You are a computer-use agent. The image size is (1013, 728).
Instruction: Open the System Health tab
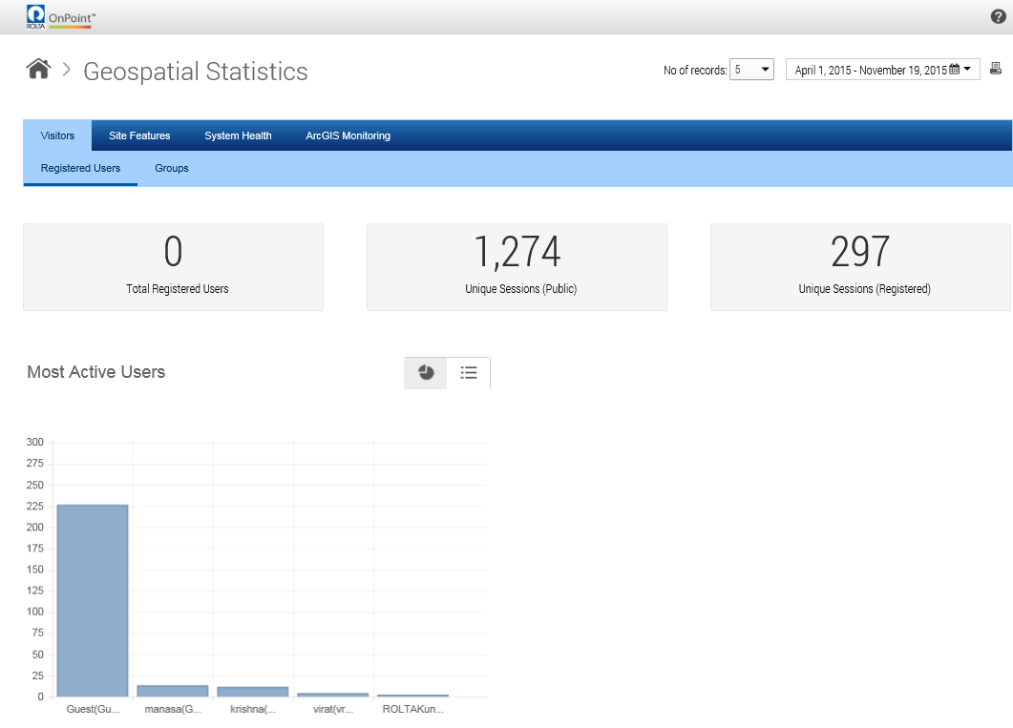238,135
